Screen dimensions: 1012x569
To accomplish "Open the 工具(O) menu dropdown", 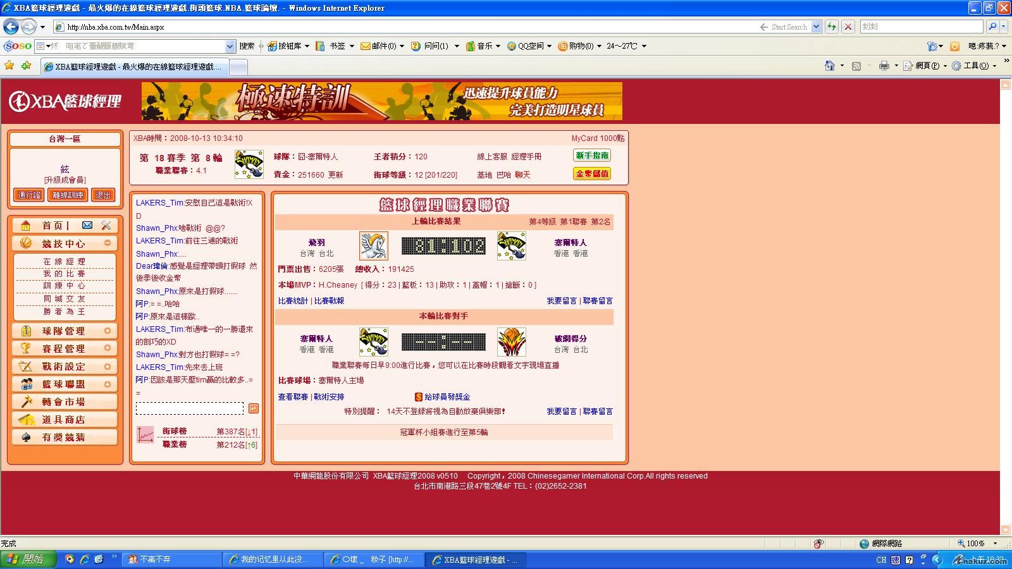I will pyautogui.click(x=994, y=66).
